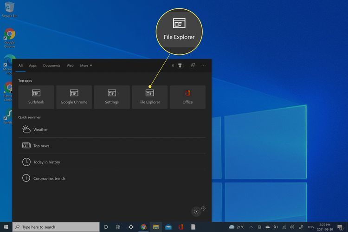Open the Recycle Bin desktop icon
Viewport: 348px width, 232px height.
click(9, 8)
